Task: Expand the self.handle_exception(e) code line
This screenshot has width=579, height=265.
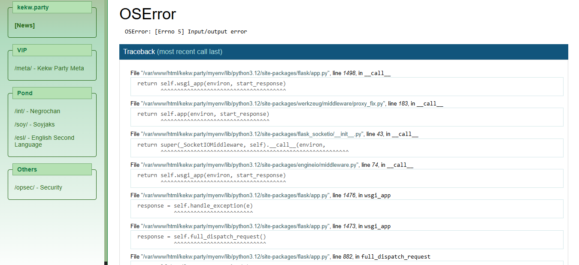Action: tap(346, 209)
